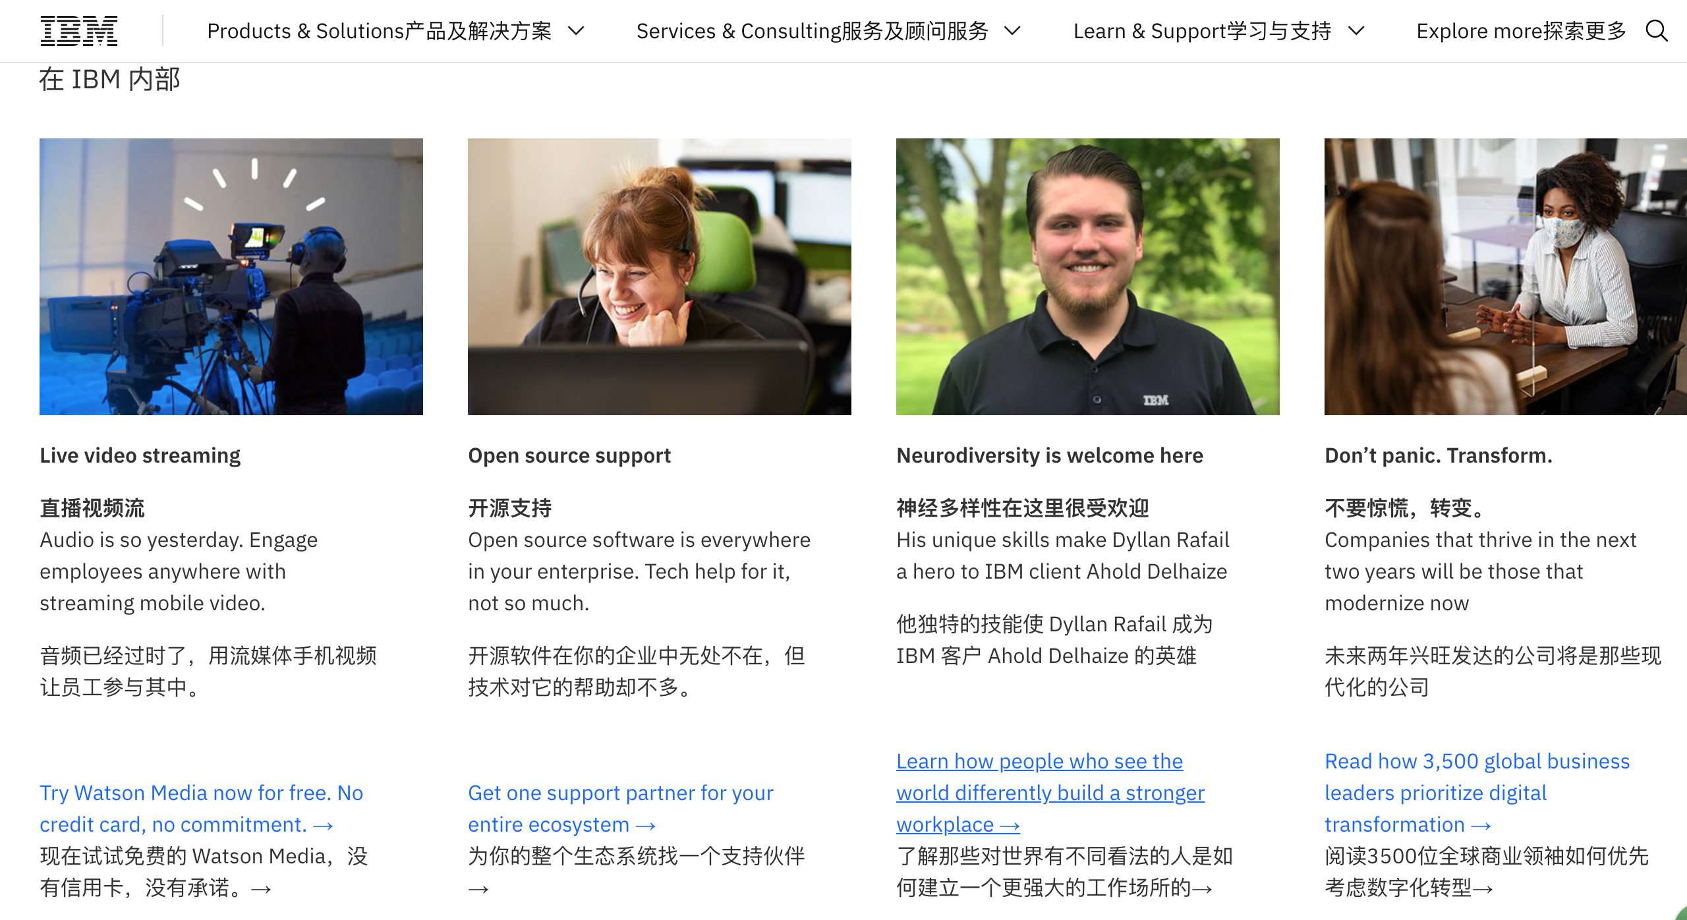
Task: Follow Learn how people see world differently link
Action: [x=1050, y=793]
